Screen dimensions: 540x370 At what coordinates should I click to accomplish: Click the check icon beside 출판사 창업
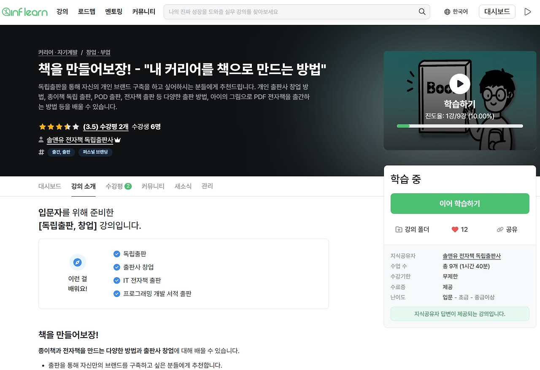click(x=117, y=267)
